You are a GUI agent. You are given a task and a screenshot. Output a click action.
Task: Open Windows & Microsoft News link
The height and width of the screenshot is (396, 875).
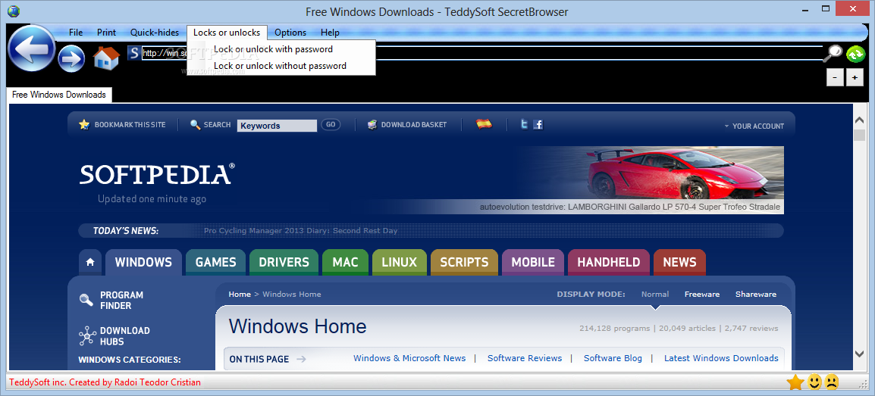[409, 358]
